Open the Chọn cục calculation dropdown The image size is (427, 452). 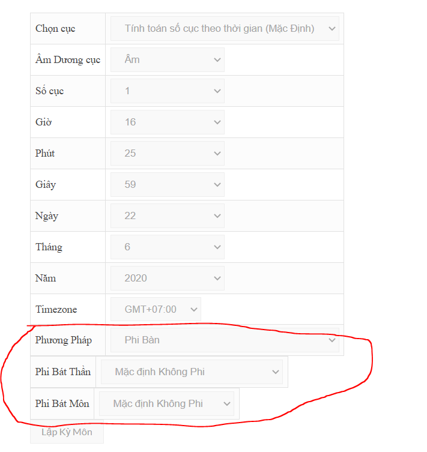[225, 28]
